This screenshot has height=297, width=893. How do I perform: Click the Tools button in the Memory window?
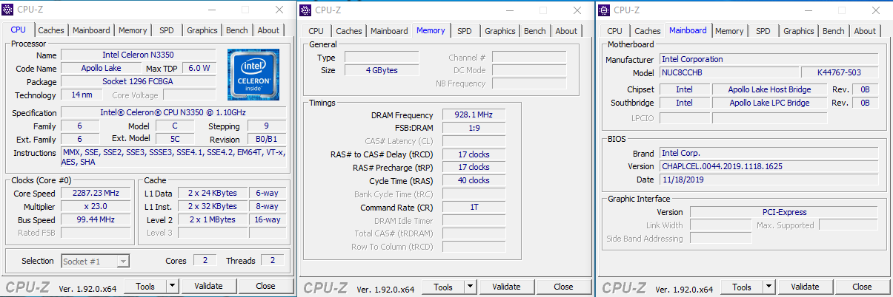(x=444, y=287)
